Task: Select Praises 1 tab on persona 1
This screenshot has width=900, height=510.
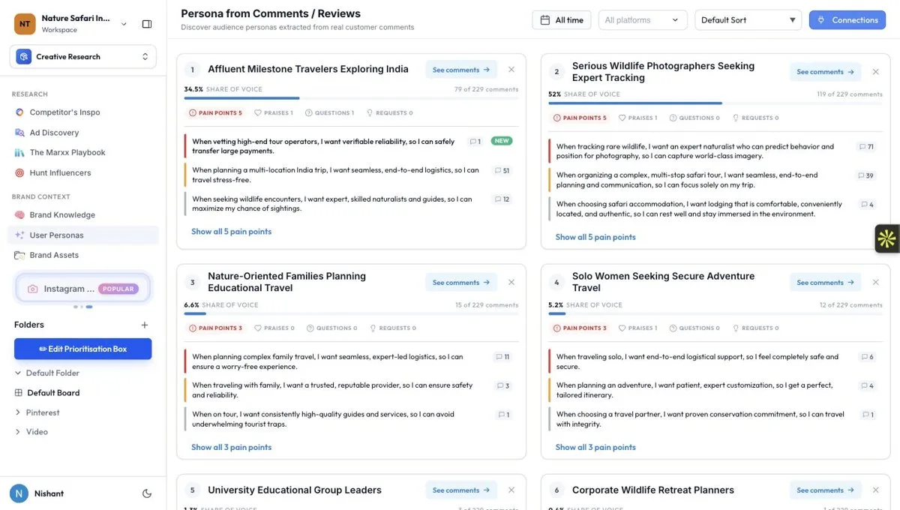Action: [x=274, y=113]
